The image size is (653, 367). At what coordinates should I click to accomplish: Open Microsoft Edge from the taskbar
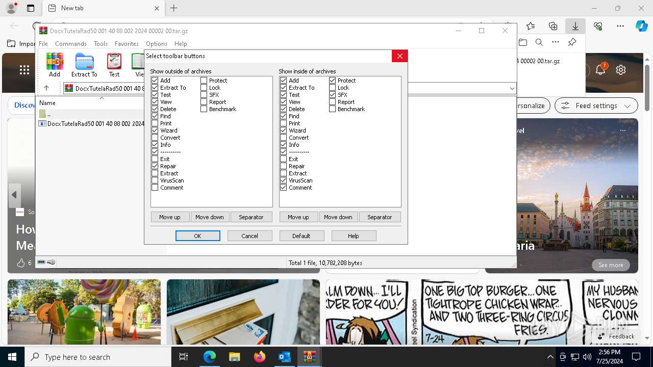[210, 357]
